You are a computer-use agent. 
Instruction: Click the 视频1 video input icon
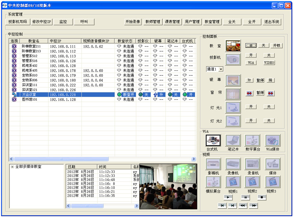[x=233, y=182]
